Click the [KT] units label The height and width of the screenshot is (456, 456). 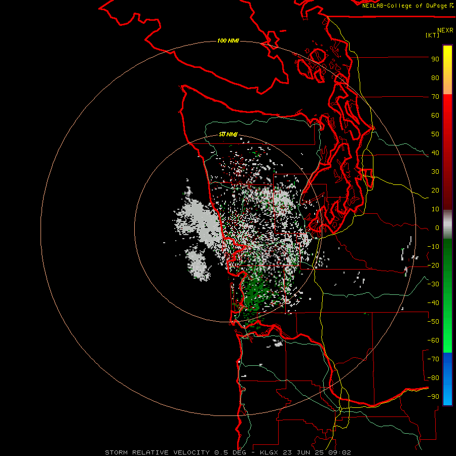coord(432,35)
